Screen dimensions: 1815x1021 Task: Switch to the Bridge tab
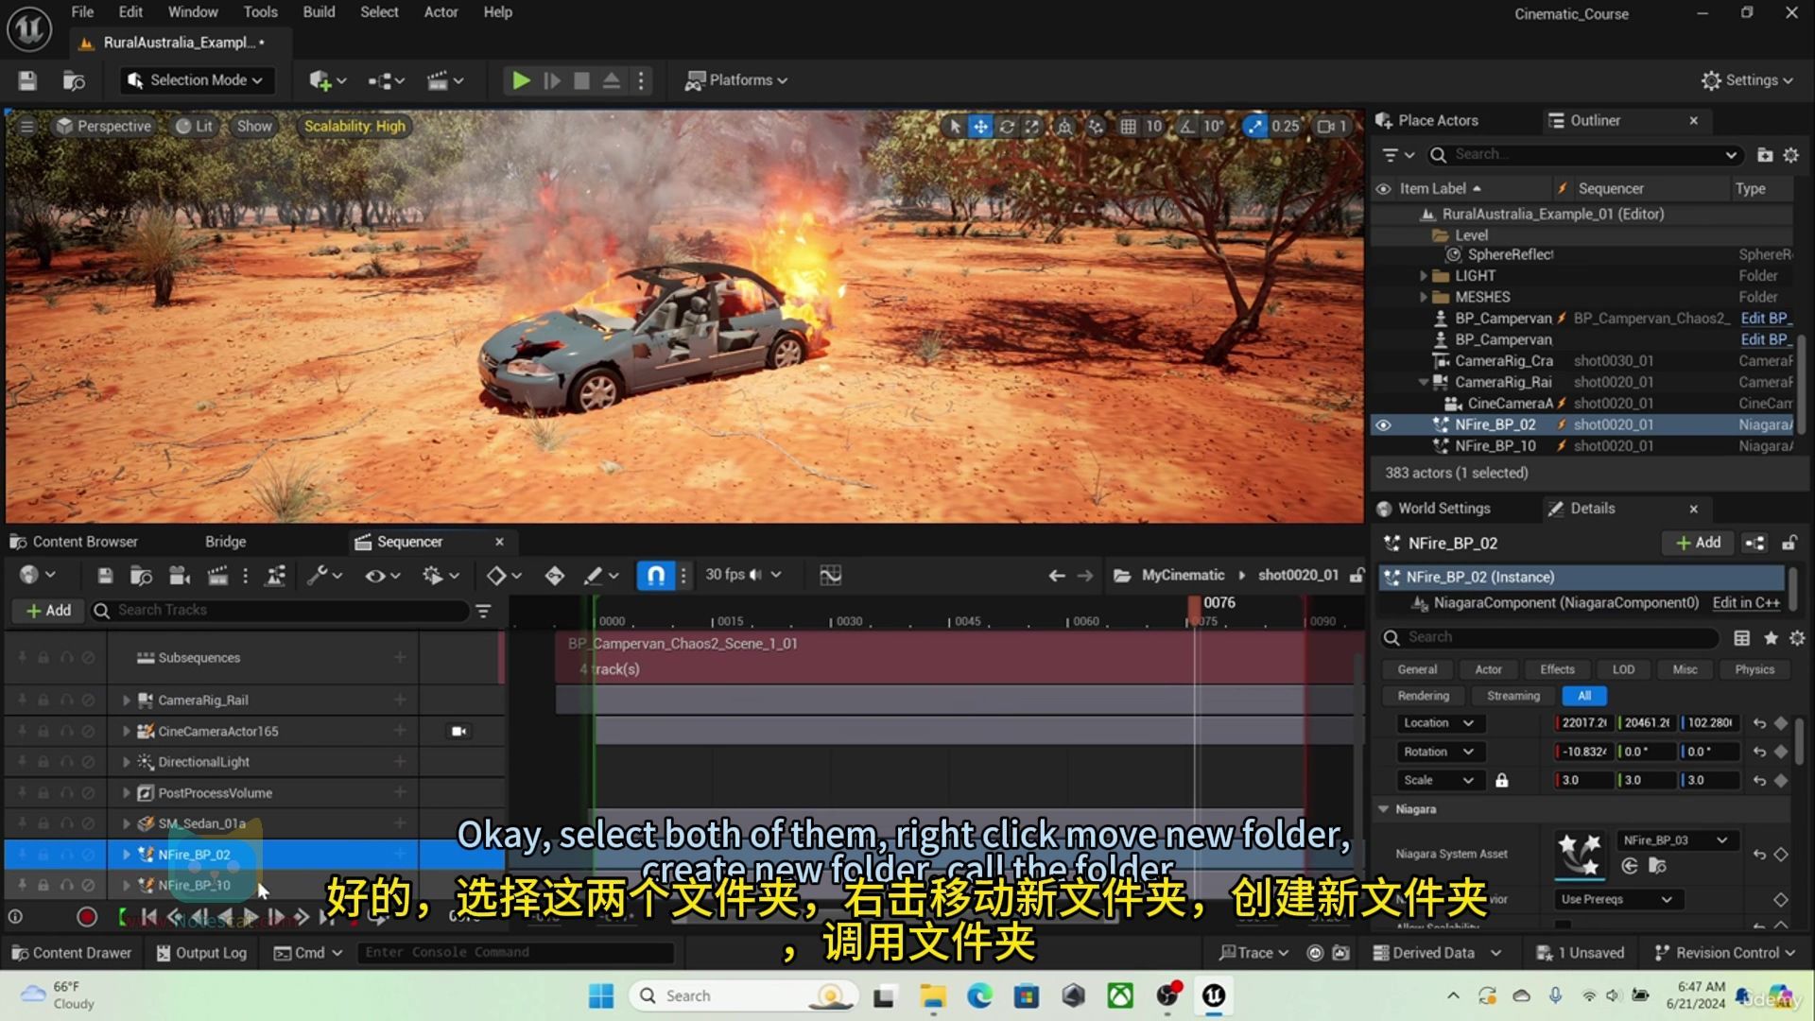(x=225, y=542)
